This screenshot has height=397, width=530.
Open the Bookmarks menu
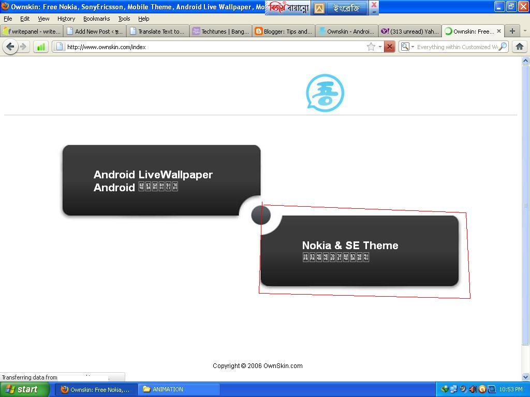97,19
